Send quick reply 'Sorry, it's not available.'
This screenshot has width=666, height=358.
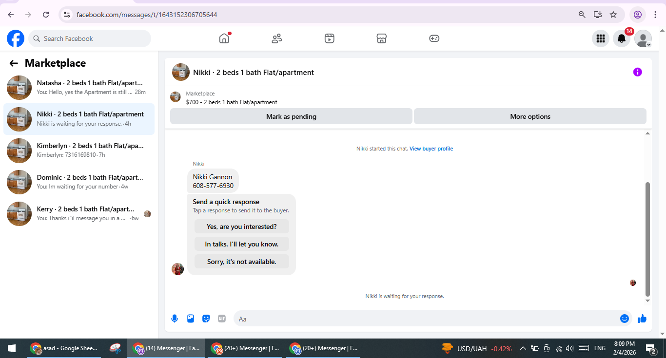point(242,262)
